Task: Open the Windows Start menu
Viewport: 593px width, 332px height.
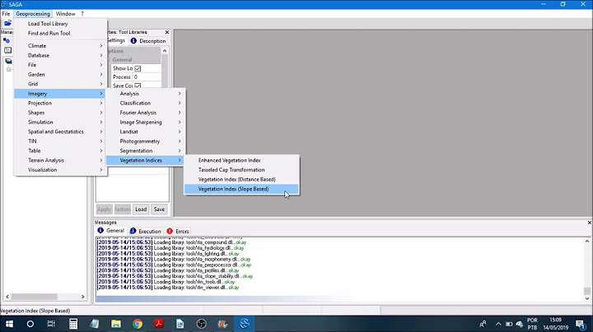Action: (x=9, y=324)
